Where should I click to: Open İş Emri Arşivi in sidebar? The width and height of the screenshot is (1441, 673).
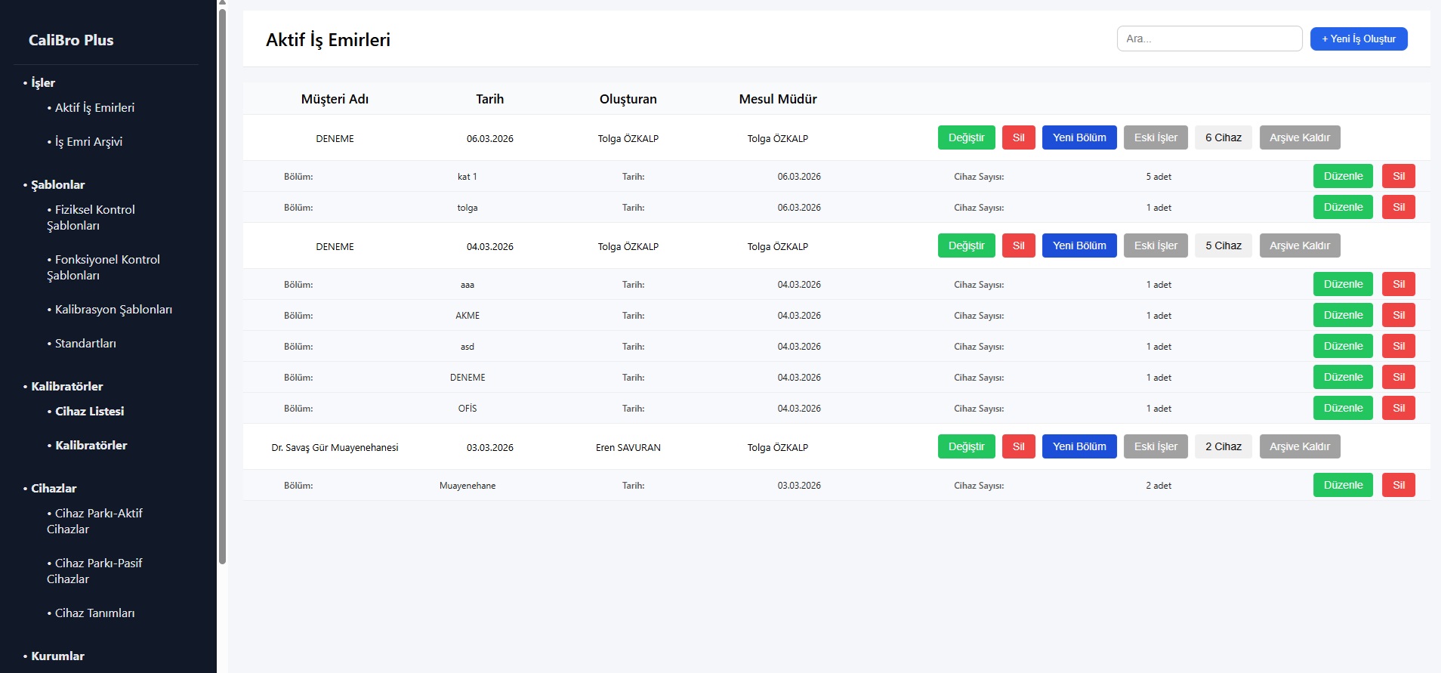click(88, 142)
